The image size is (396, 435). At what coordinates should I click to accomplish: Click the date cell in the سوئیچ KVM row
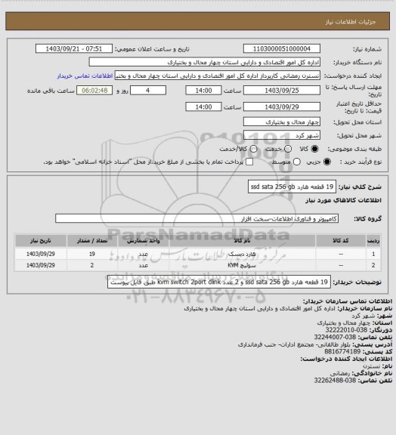[x=41, y=266]
